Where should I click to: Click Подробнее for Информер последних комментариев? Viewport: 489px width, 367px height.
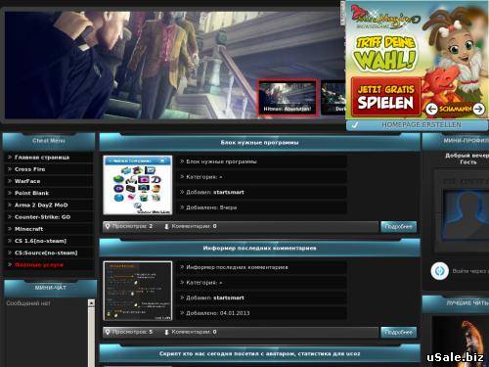pos(398,332)
